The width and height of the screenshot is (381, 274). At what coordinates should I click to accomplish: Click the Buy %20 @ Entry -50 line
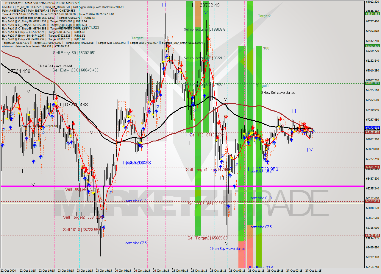43,35
